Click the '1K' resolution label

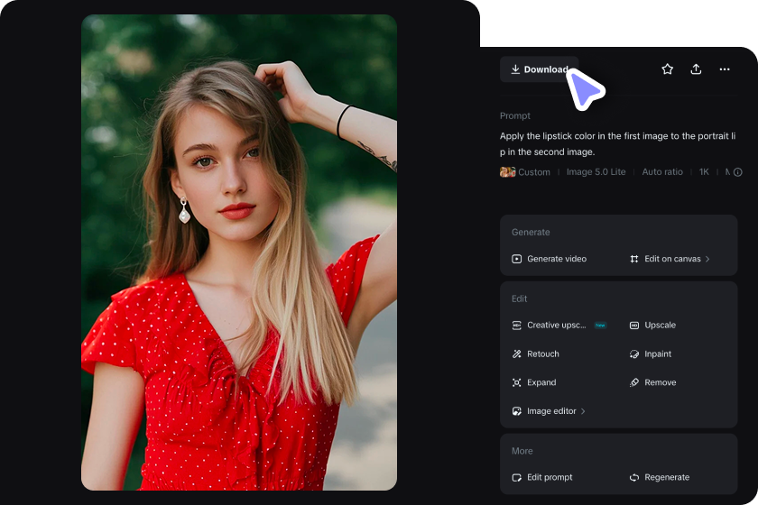[704, 172]
